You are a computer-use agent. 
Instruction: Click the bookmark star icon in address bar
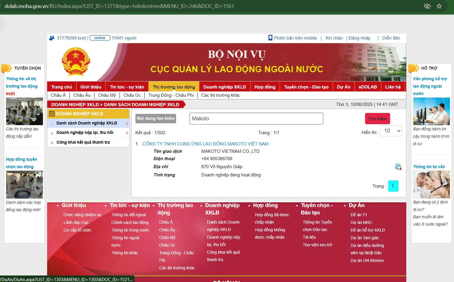point(439,6)
